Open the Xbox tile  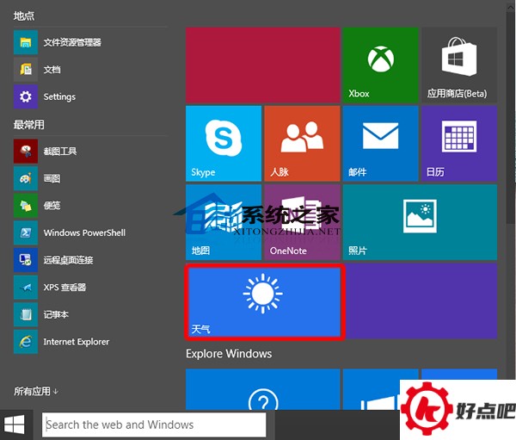pyautogui.click(x=380, y=65)
